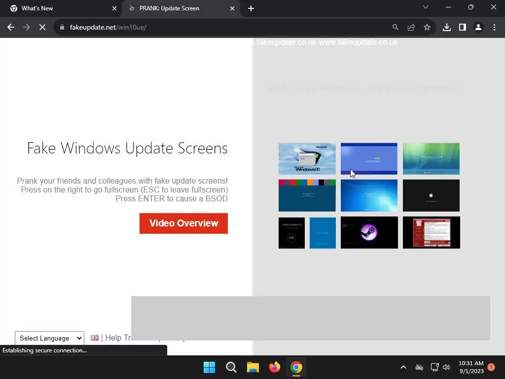Choose the Windows XP blue thumbnail

pyautogui.click(x=369, y=158)
